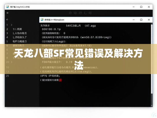Screen dimensions: 157x118
Task: Minimize the inner console window
Action: tap(134, 20)
